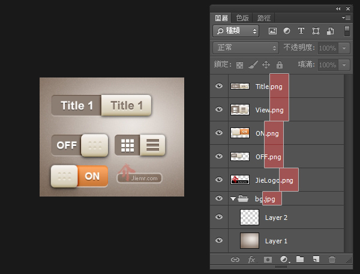Add a layer mask icon

(268, 260)
